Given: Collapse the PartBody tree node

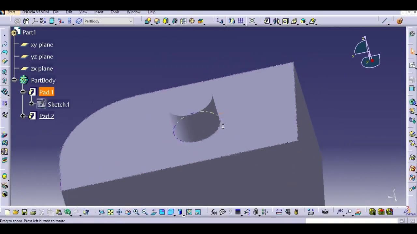Looking at the screenshot, I should coord(14,80).
